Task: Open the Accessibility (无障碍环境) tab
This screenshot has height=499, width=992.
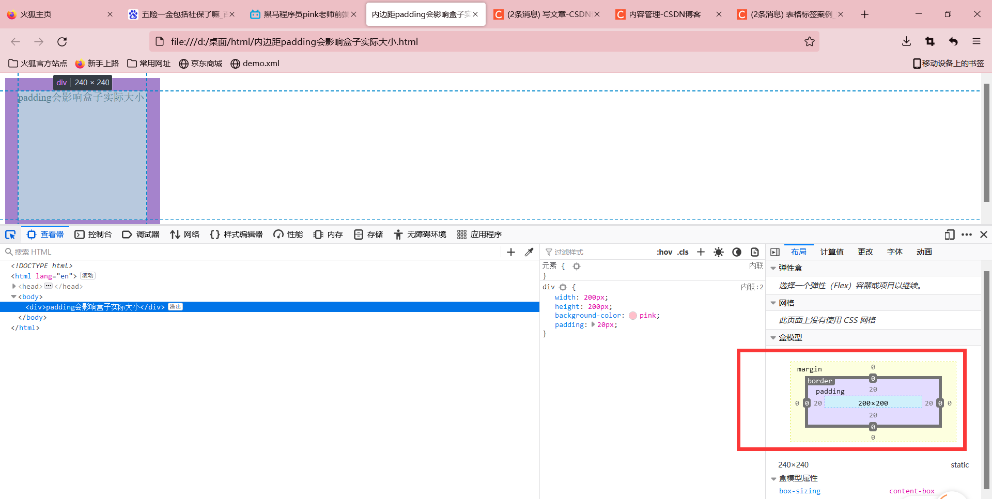Action: pos(420,235)
